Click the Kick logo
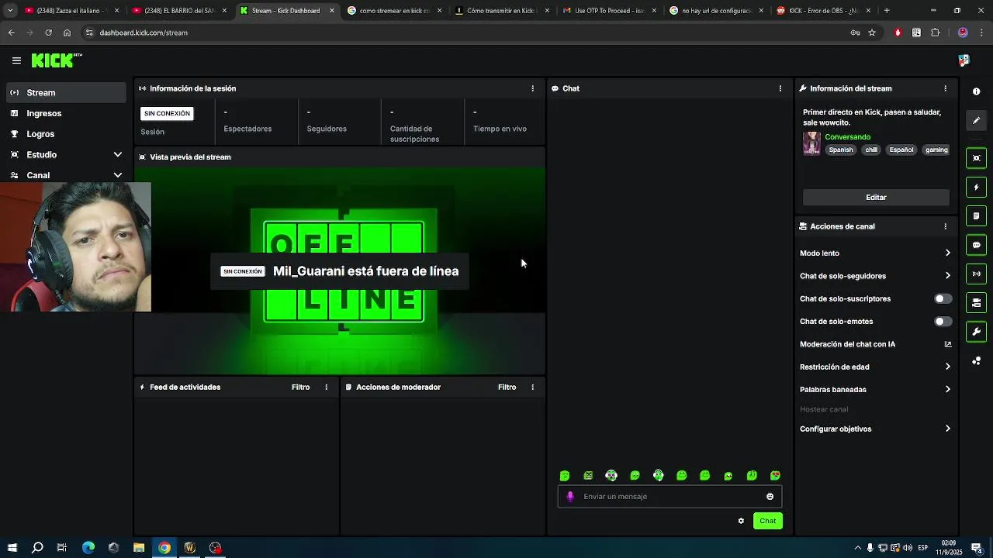 (57, 60)
